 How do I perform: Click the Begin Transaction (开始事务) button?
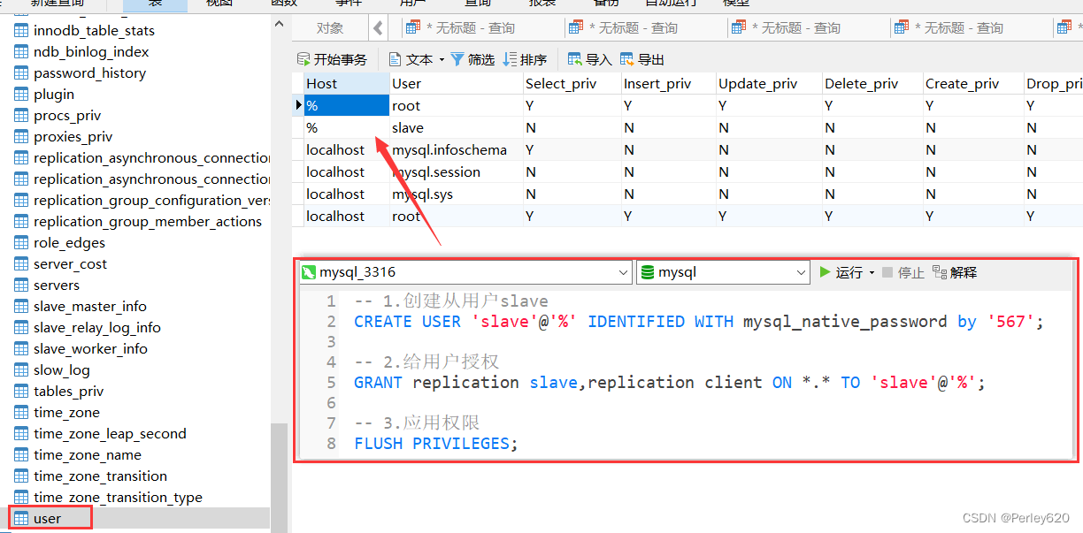pos(332,59)
